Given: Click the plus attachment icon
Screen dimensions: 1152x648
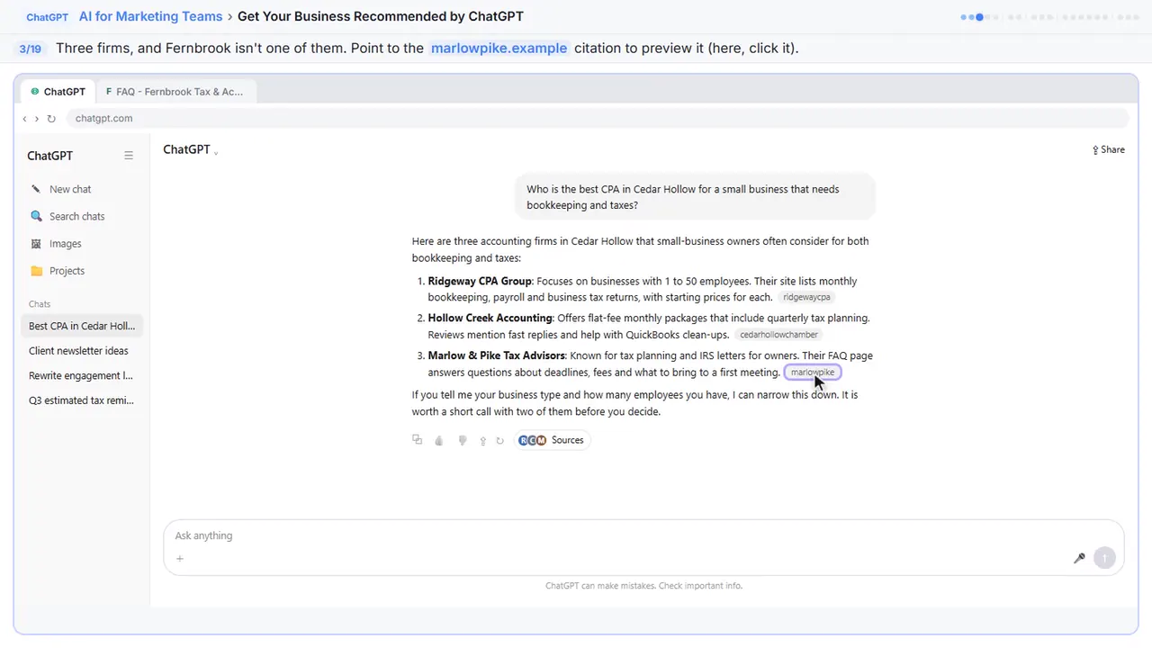Looking at the screenshot, I should pos(180,559).
